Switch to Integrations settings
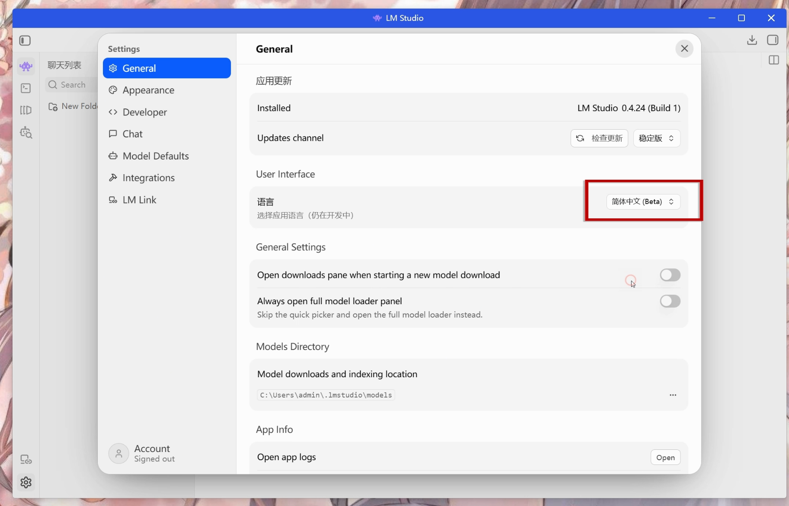The image size is (789, 506). [167, 178]
